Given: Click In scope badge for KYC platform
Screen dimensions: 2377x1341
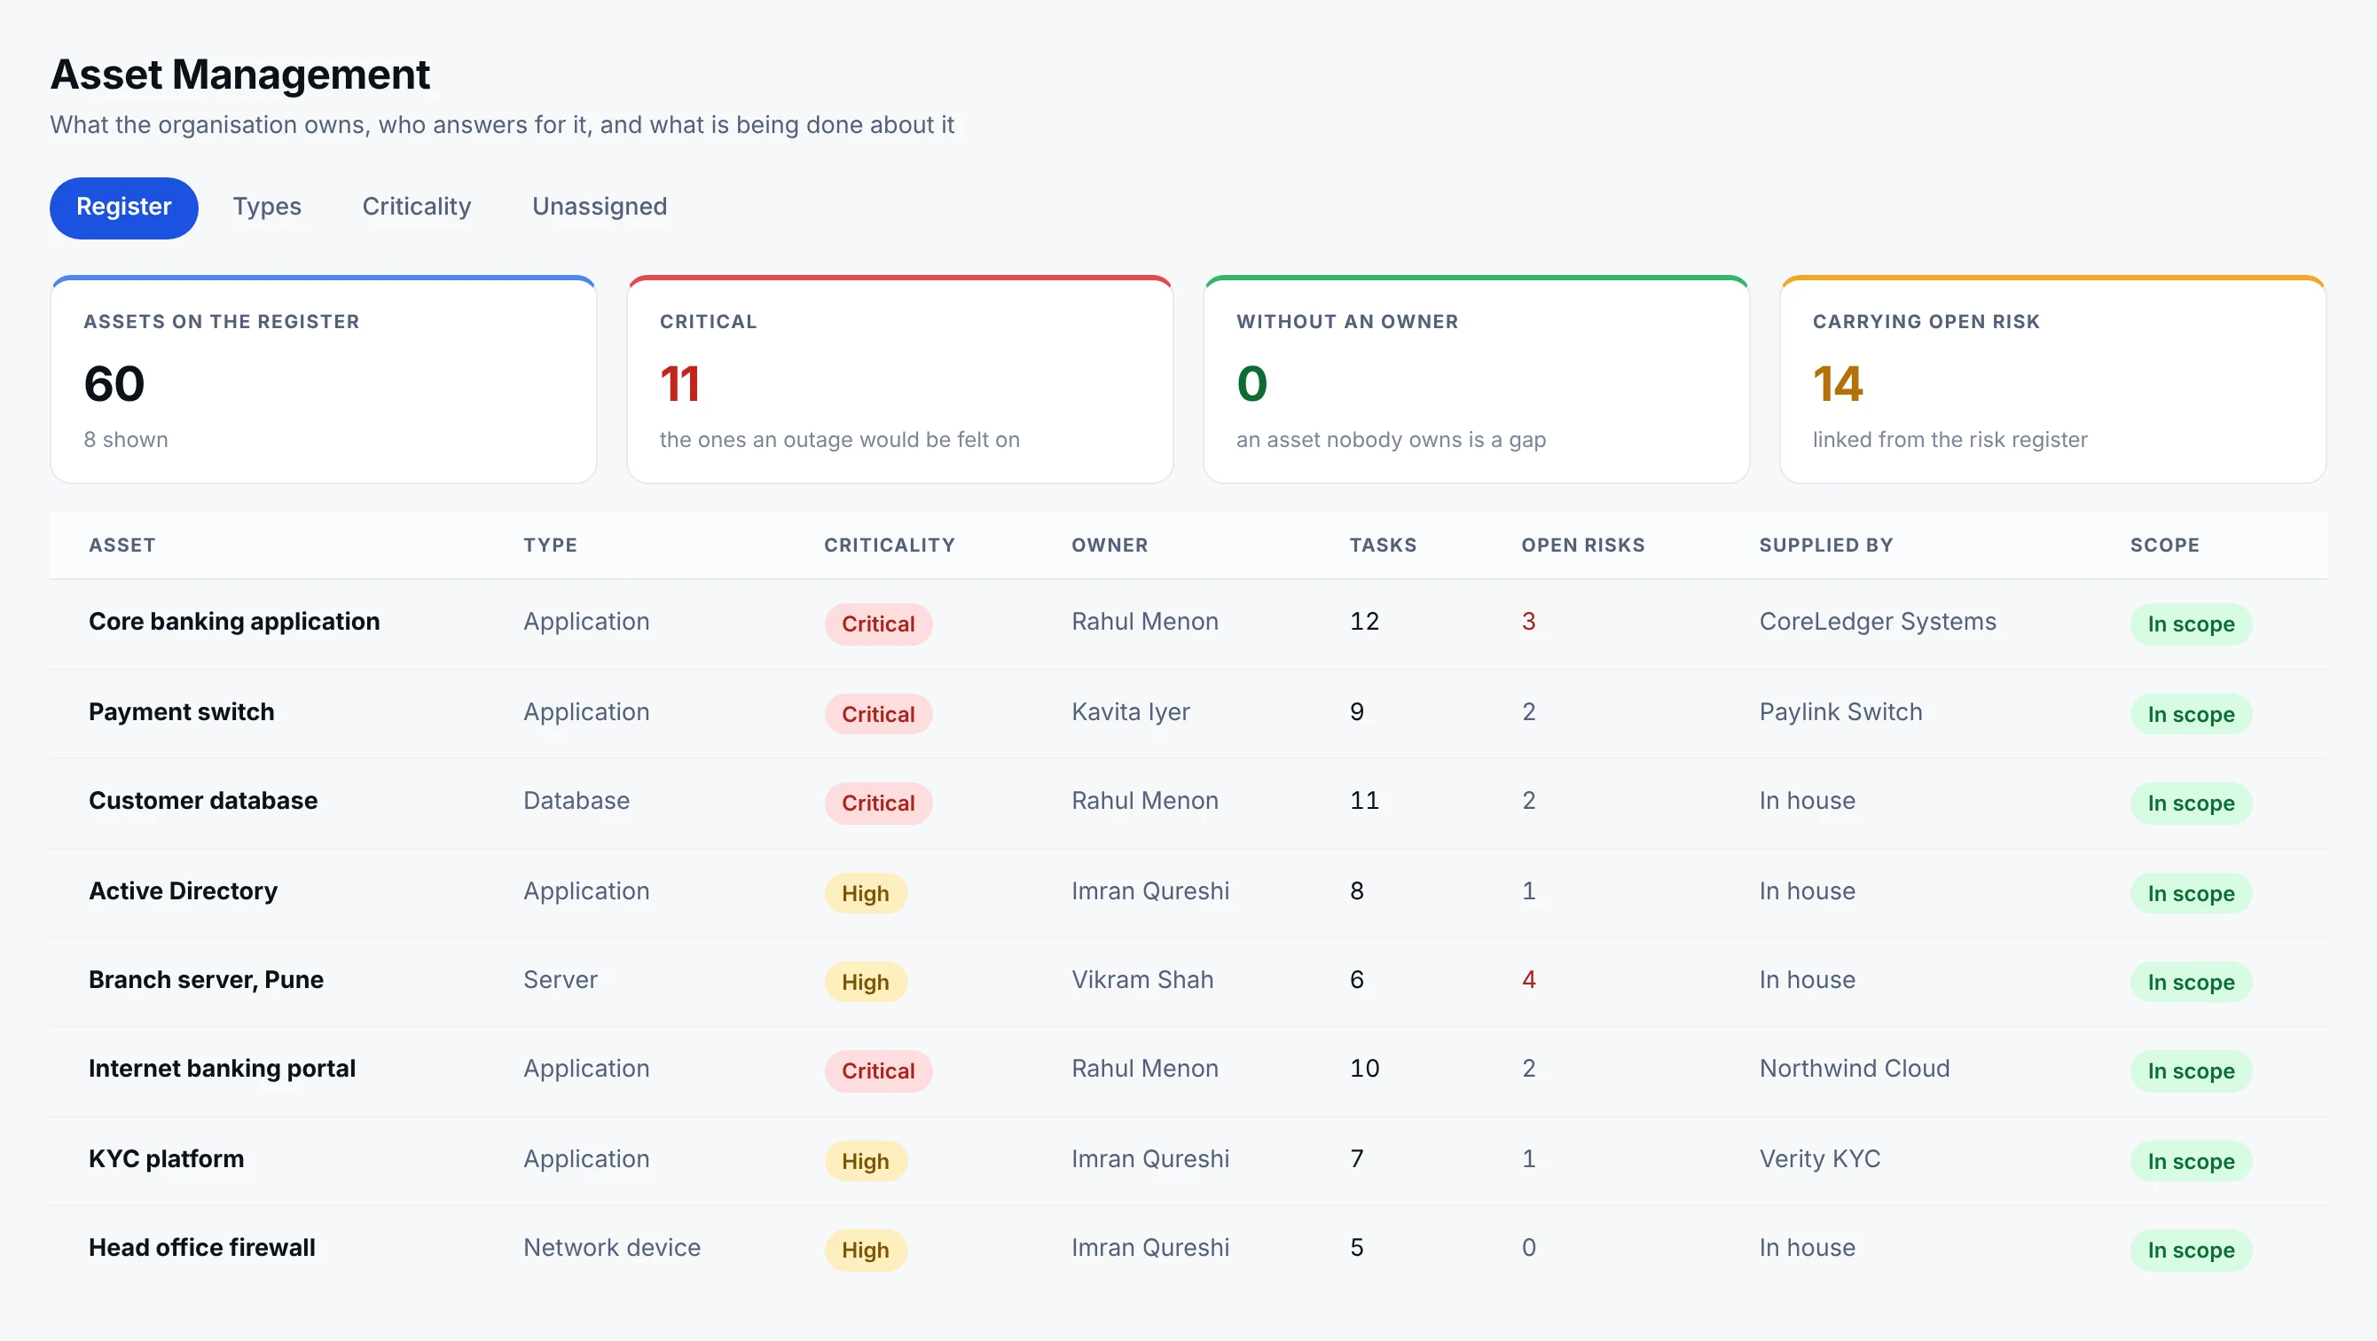Looking at the screenshot, I should pos(2191,1161).
